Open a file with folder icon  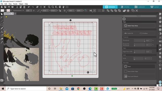[5, 7]
